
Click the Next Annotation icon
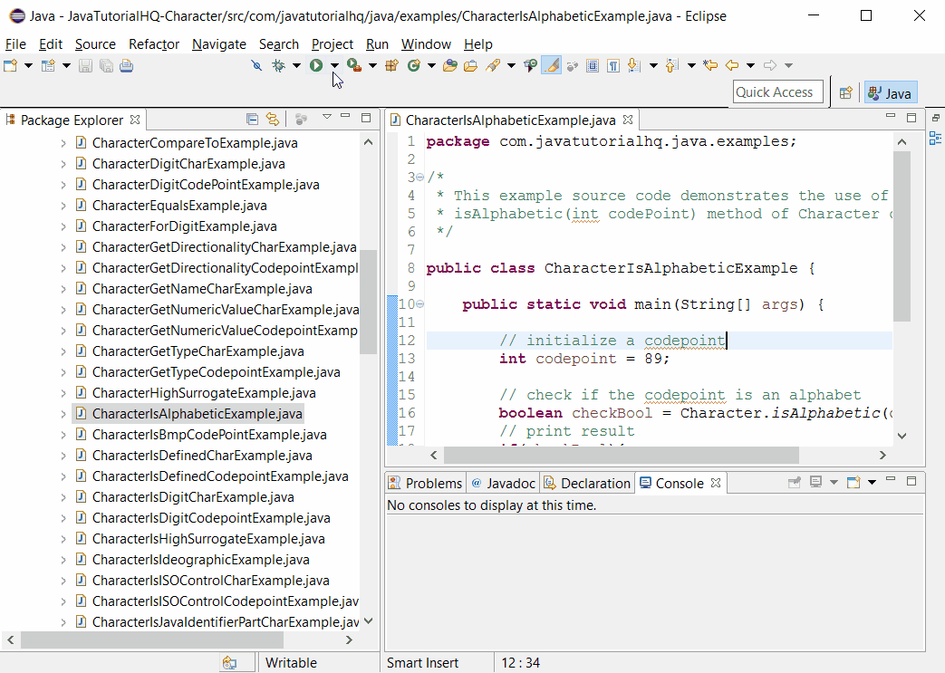click(x=633, y=66)
